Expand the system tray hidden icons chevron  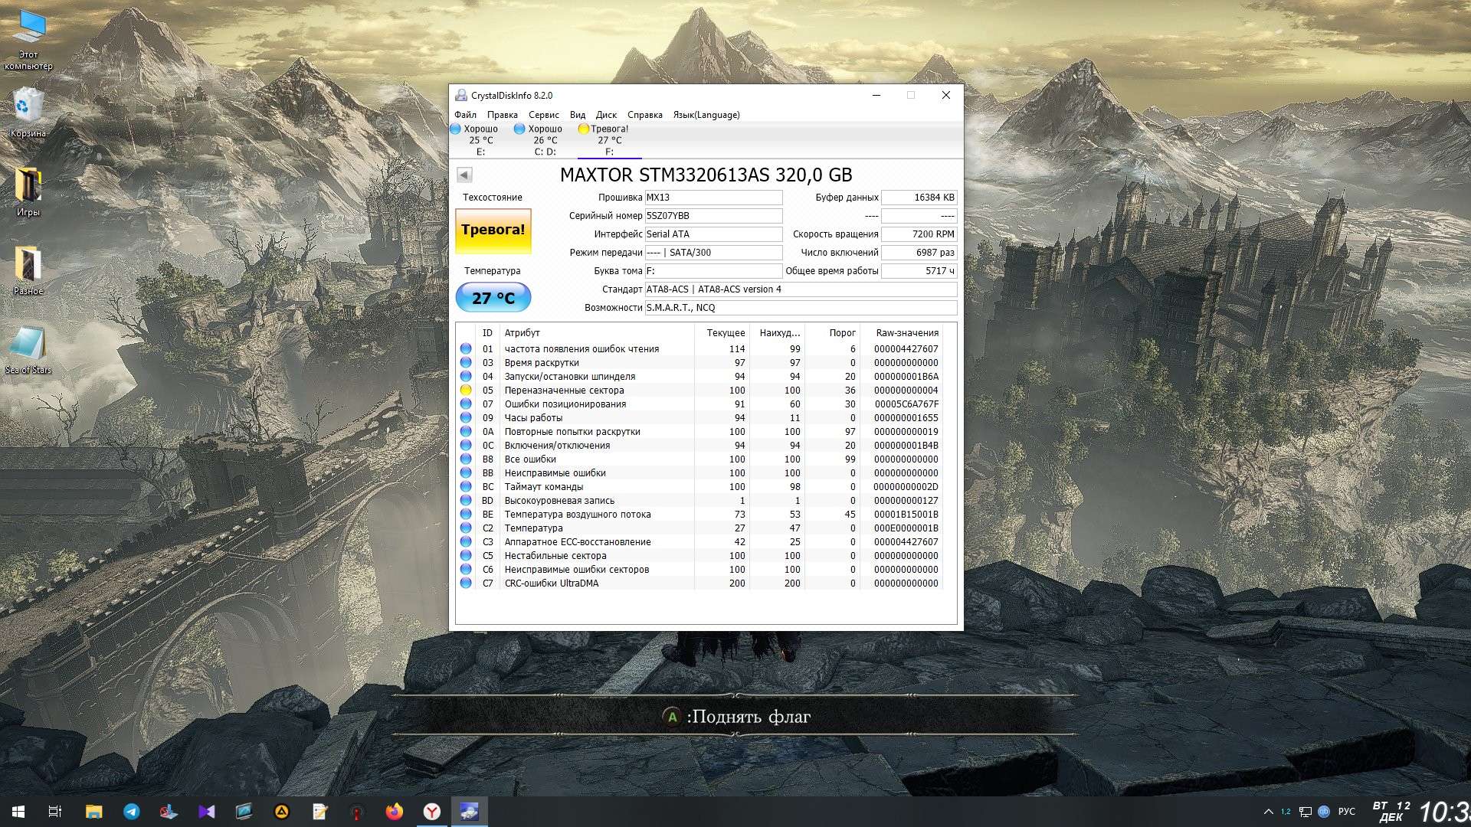pyautogui.click(x=1268, y=812)
